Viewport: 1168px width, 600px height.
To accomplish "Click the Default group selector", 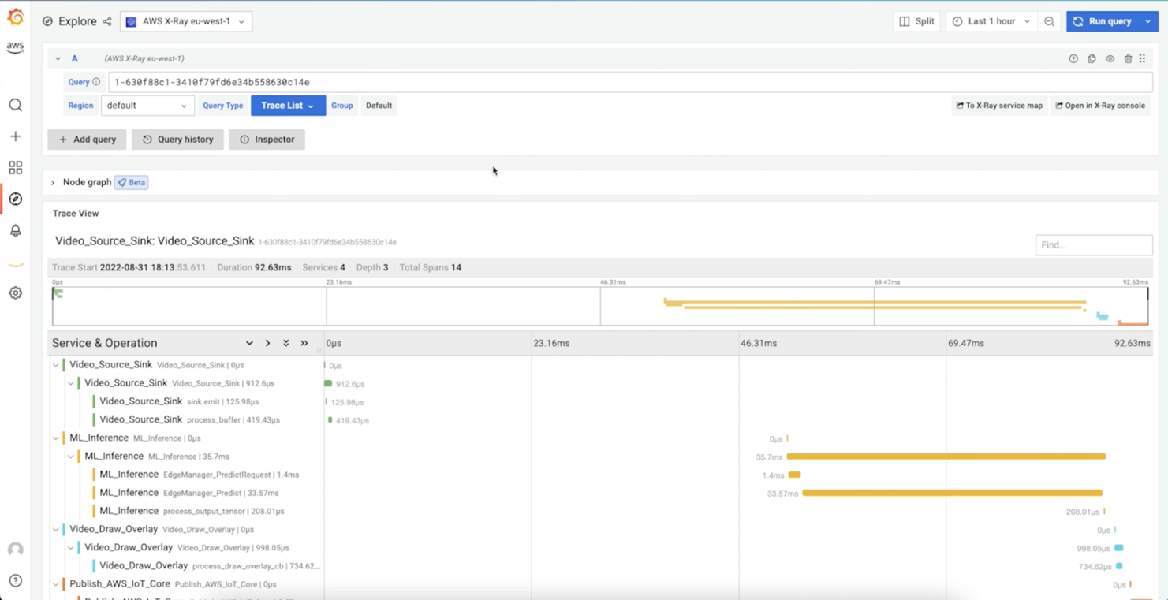I will tap(379, 106).
